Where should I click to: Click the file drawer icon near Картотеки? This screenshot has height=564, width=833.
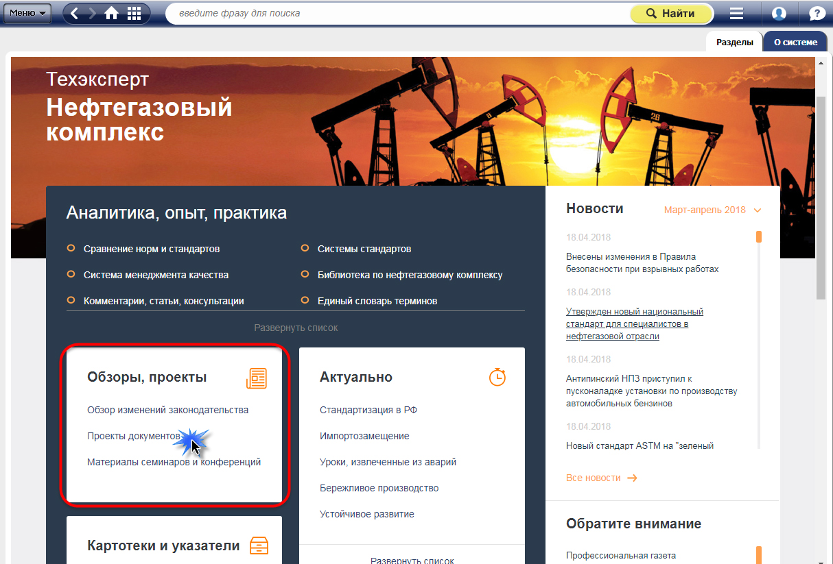[x=259, y=545]
